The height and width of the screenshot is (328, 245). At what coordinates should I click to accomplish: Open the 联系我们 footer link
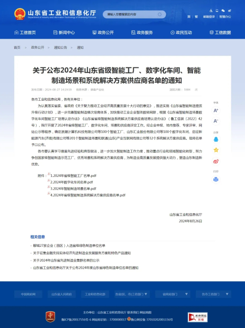point(133,312)
